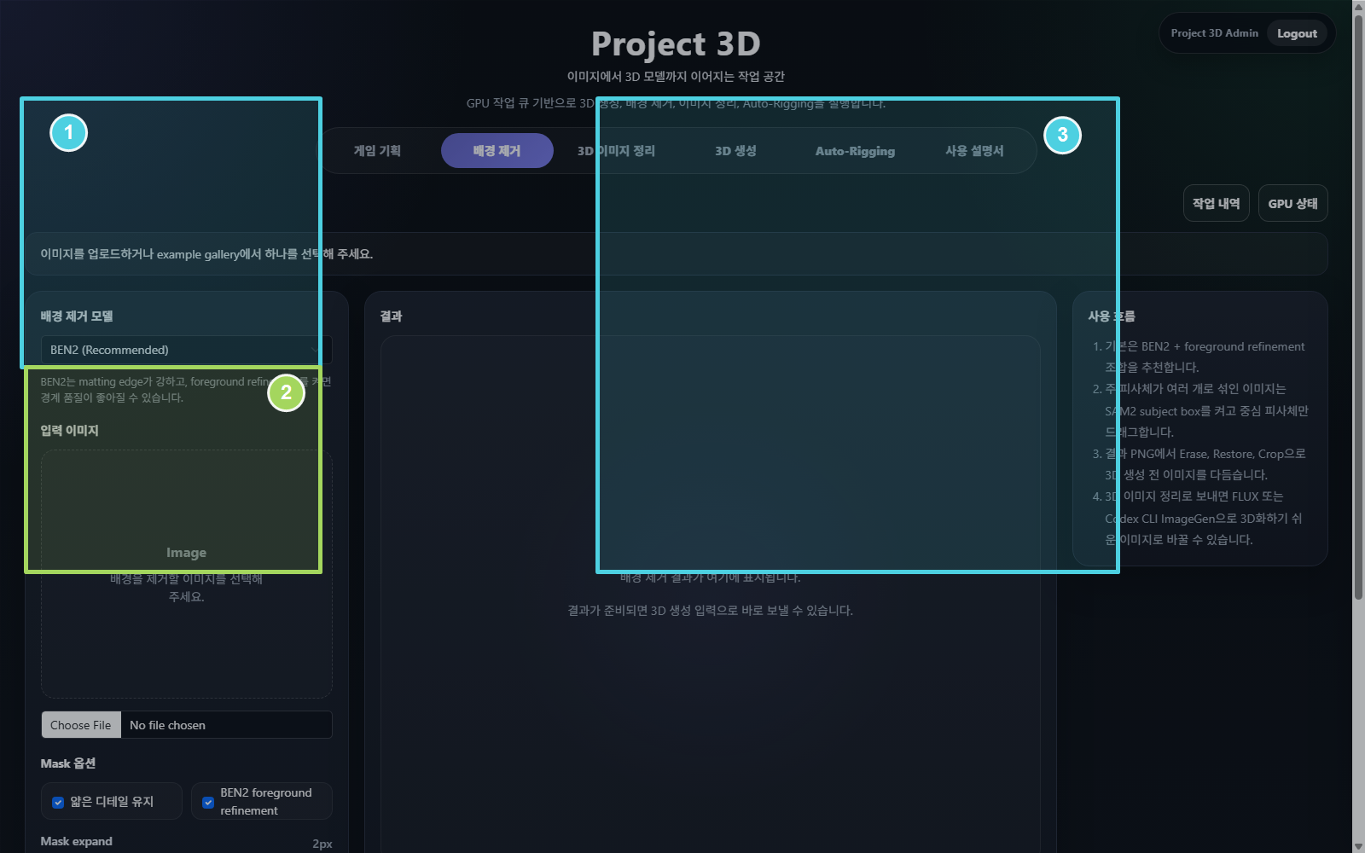Screen dimensions: 1365x853
Task: Click the Project 3D title heading
Action: 676,44
